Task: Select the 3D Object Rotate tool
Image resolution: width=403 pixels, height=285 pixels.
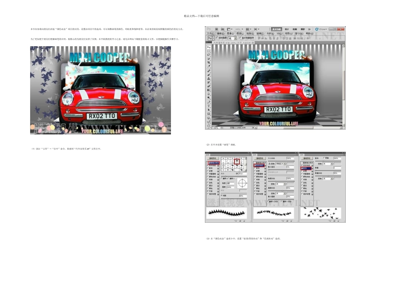Action: pyautogui.click(x=209, y=118)
